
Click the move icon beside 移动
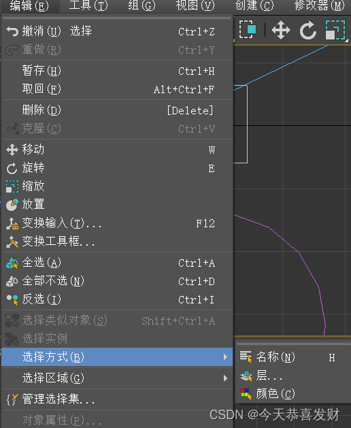click(12, 150)
